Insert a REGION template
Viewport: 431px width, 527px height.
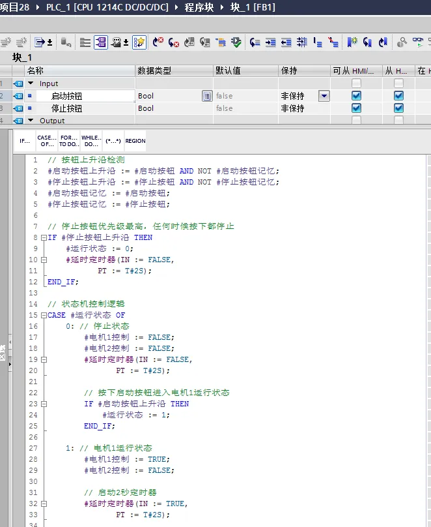point(135,141)
